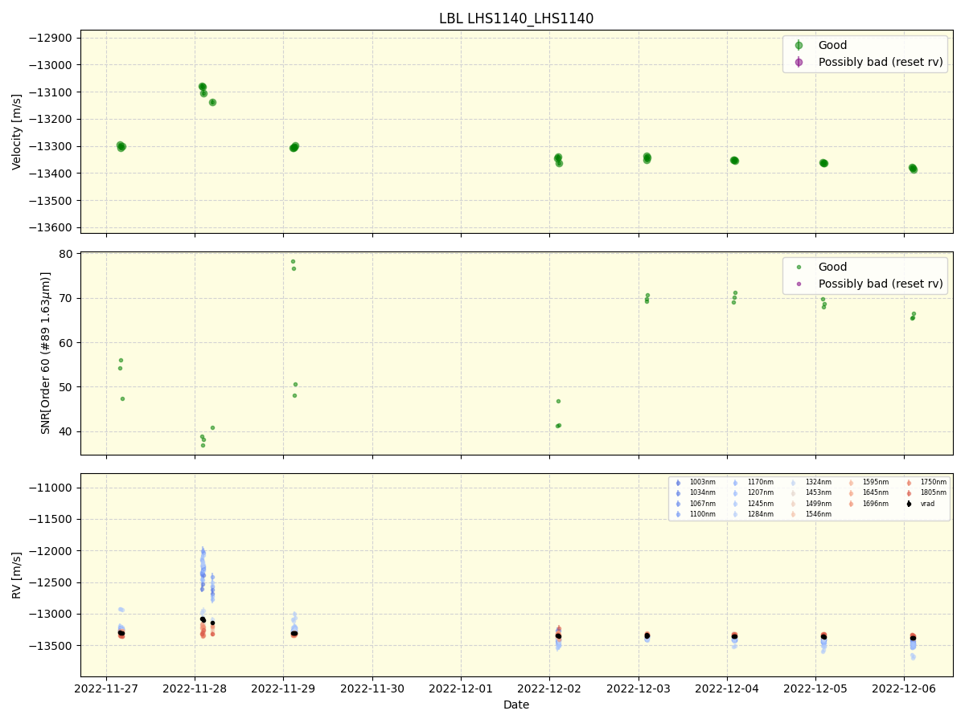Click the 'RV [m/s]' y-axis label
This screenshot has width=965, height=723.
tap(17, 575)
